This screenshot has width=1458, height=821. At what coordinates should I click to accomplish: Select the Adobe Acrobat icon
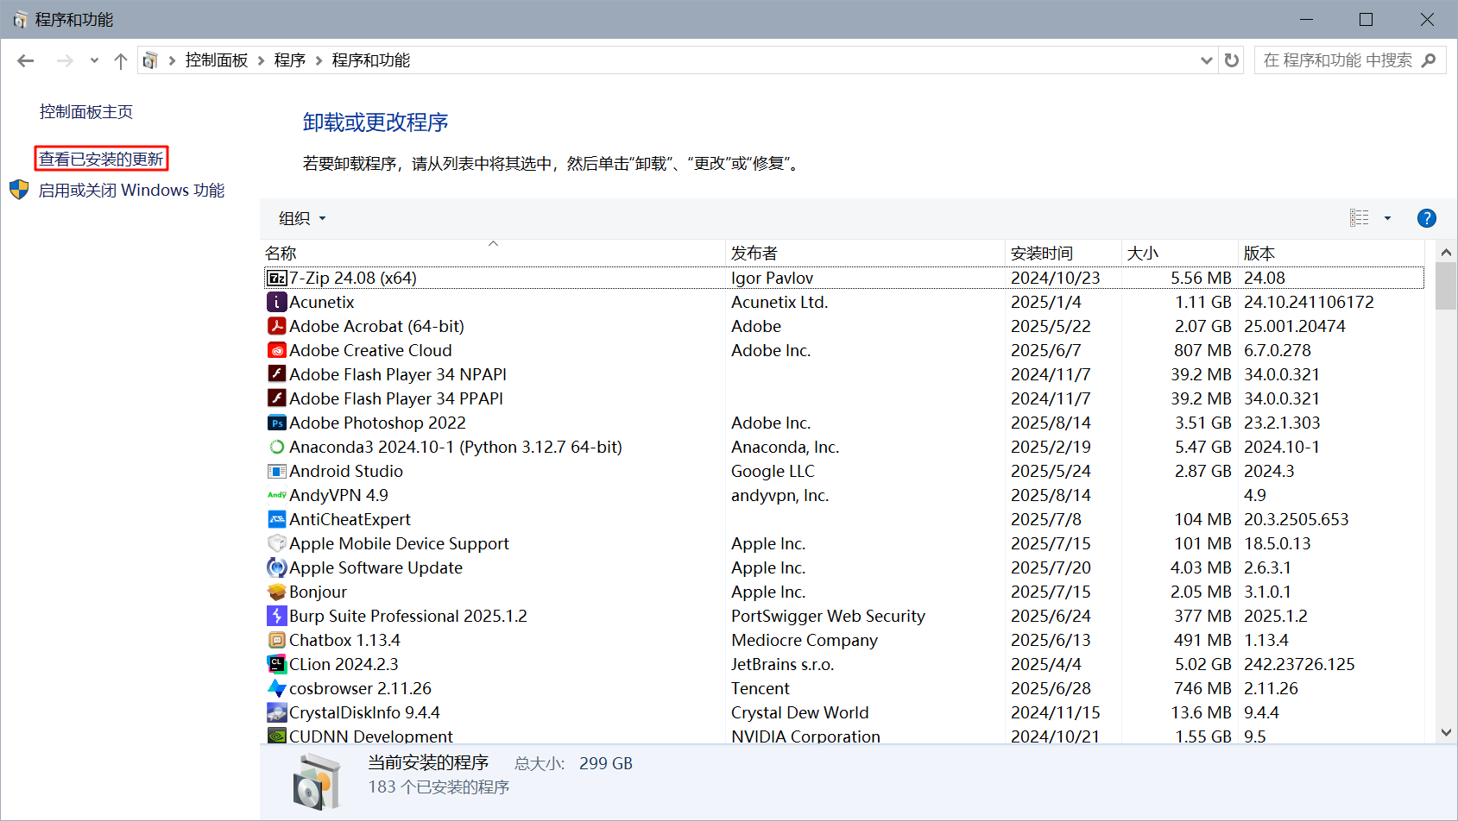(x=276, y=326)
